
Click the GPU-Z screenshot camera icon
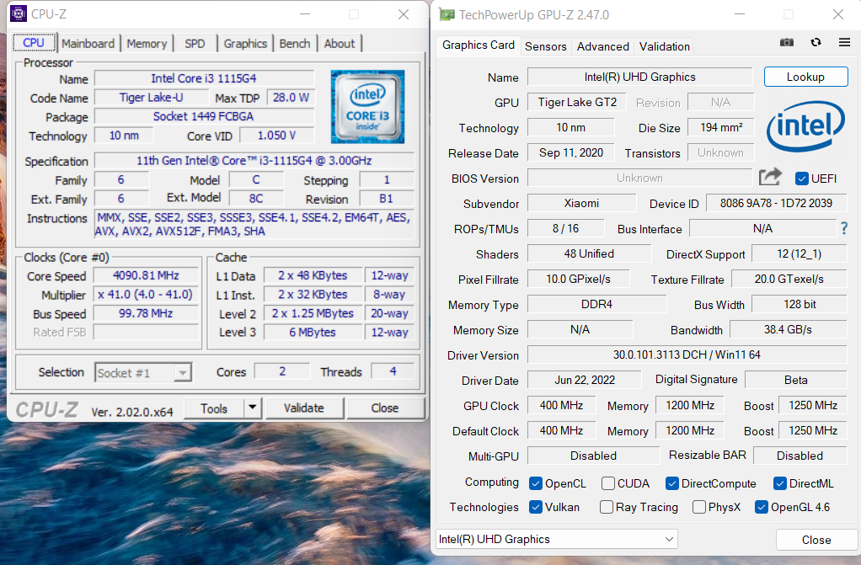click(x=786, y=43)
